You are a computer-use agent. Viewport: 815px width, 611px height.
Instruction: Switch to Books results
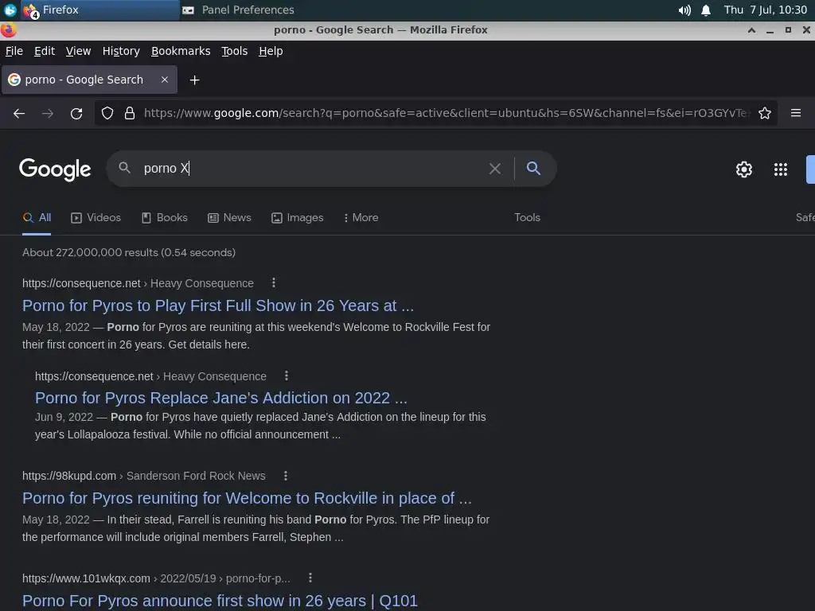[165, 218]
